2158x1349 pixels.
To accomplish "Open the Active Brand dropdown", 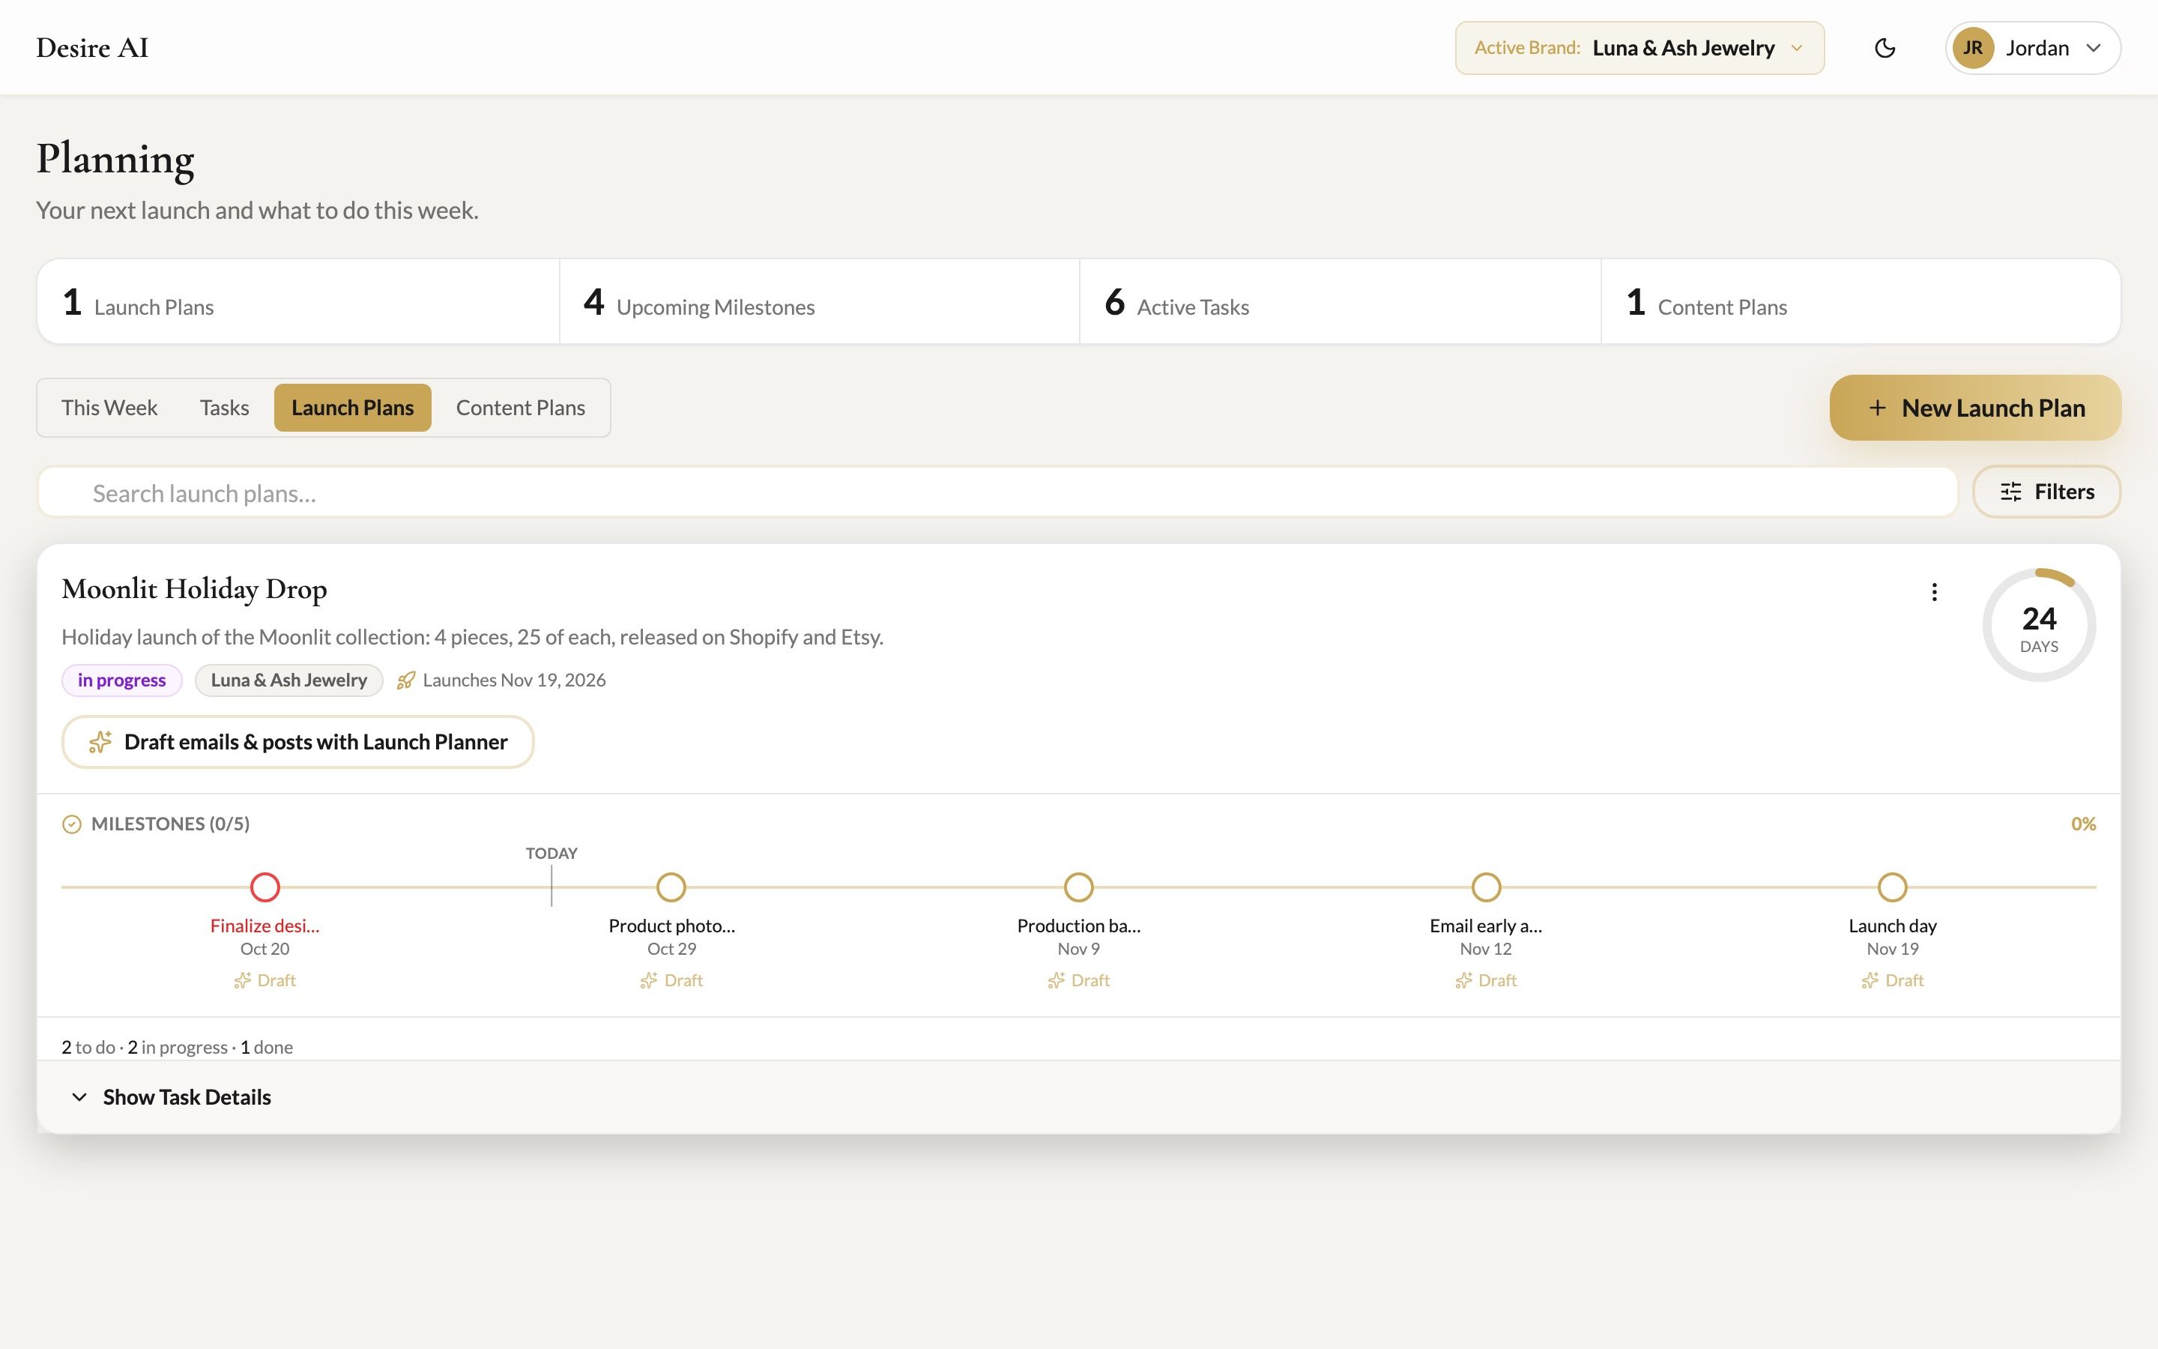I will [x=1639, y=48].
